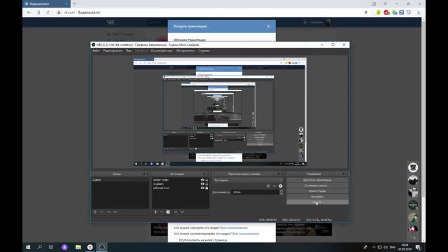The image size is (448, 252).
Task: Add a new scene with the plus icon
Action: [x=95, y=212]
